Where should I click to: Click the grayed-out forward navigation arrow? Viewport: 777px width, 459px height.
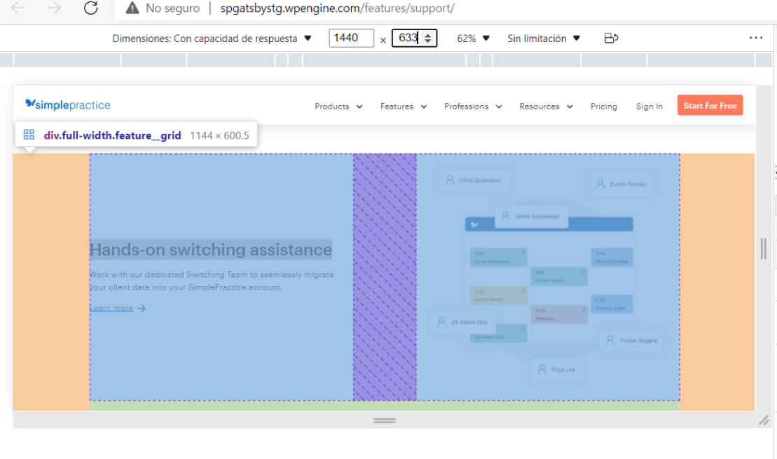(x=53, y=9)
